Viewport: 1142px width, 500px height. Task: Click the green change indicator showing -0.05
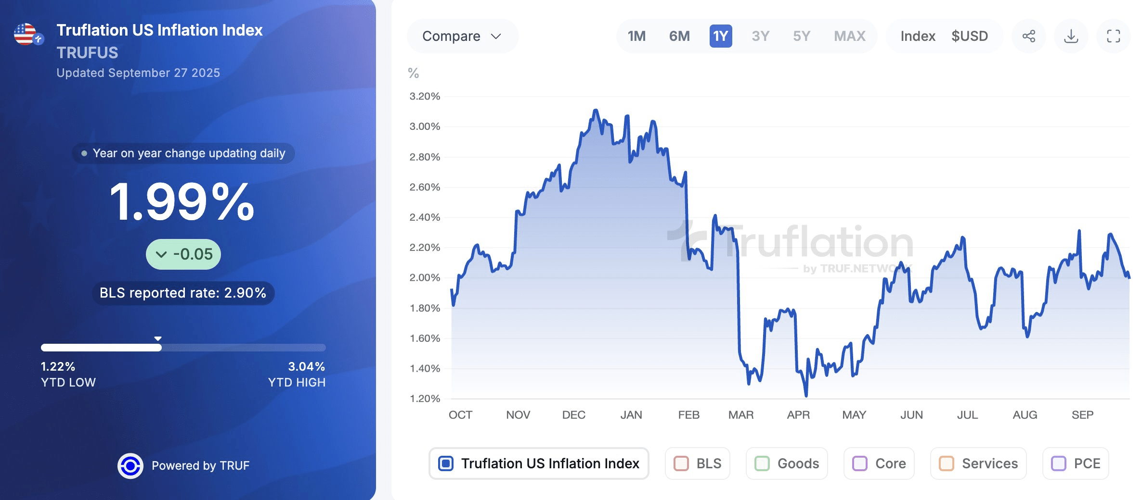pos(183,254)
